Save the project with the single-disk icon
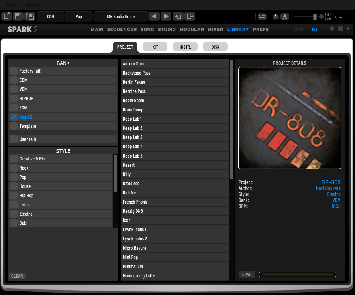This screenshot has height=295, width=355. 18,16
